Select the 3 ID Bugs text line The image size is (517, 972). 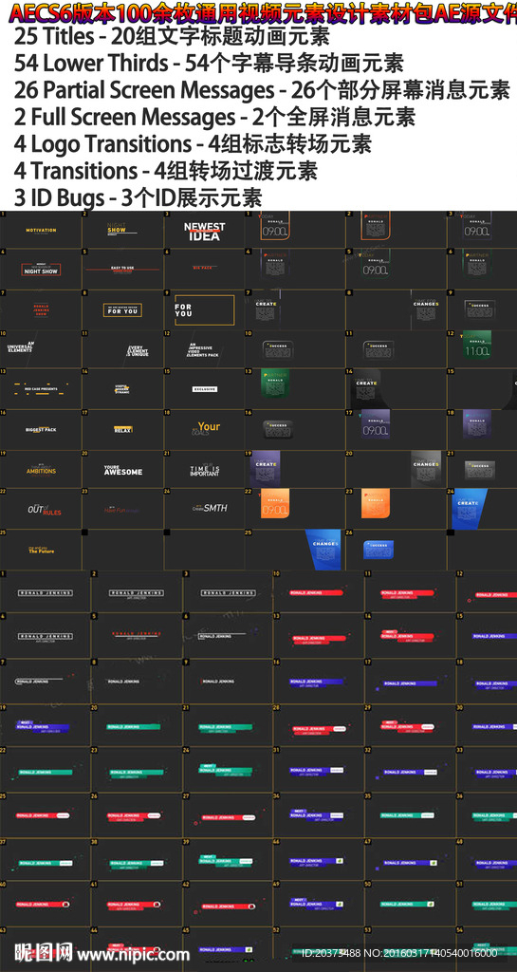coord(138,197)
